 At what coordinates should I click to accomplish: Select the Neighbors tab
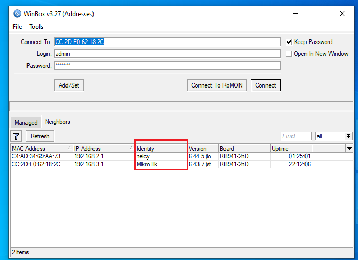[x=58, y=122]
